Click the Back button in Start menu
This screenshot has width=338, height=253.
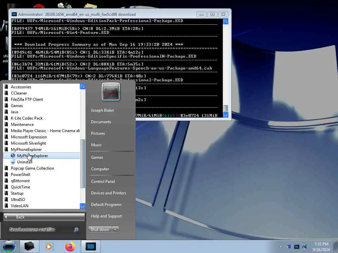[44, 217]
